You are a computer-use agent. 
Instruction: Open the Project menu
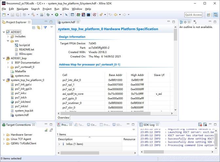47,9
